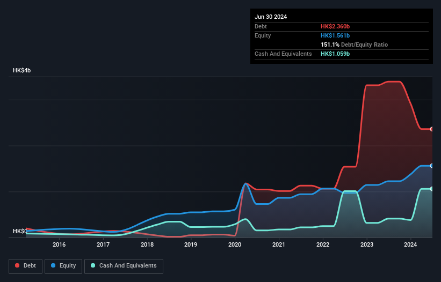Click the HK$4b y-axis label
Image resolution: width=441 pixels, height=282 pixels.
(x=21, y=70)
